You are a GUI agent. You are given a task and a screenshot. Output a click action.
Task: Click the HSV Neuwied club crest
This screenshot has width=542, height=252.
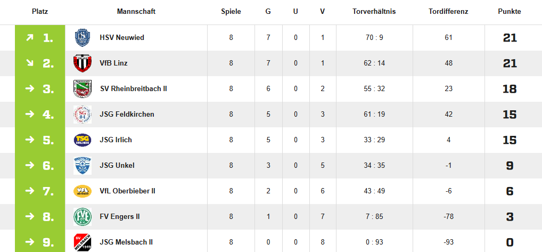(x=83, y=38)
